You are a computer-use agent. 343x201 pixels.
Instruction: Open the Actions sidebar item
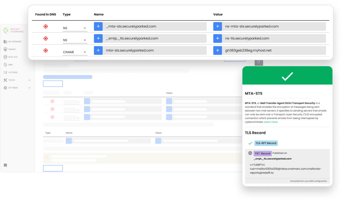point(11,72)
